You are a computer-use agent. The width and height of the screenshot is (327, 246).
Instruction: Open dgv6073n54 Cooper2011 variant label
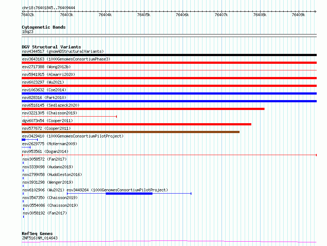pyautogui.click(x=47, y=121)
